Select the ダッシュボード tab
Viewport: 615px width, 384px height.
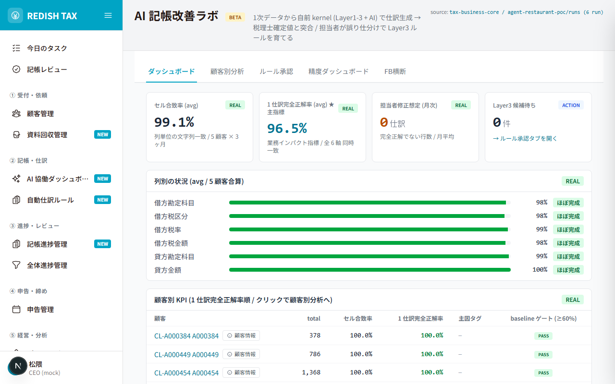pos(172,72)
